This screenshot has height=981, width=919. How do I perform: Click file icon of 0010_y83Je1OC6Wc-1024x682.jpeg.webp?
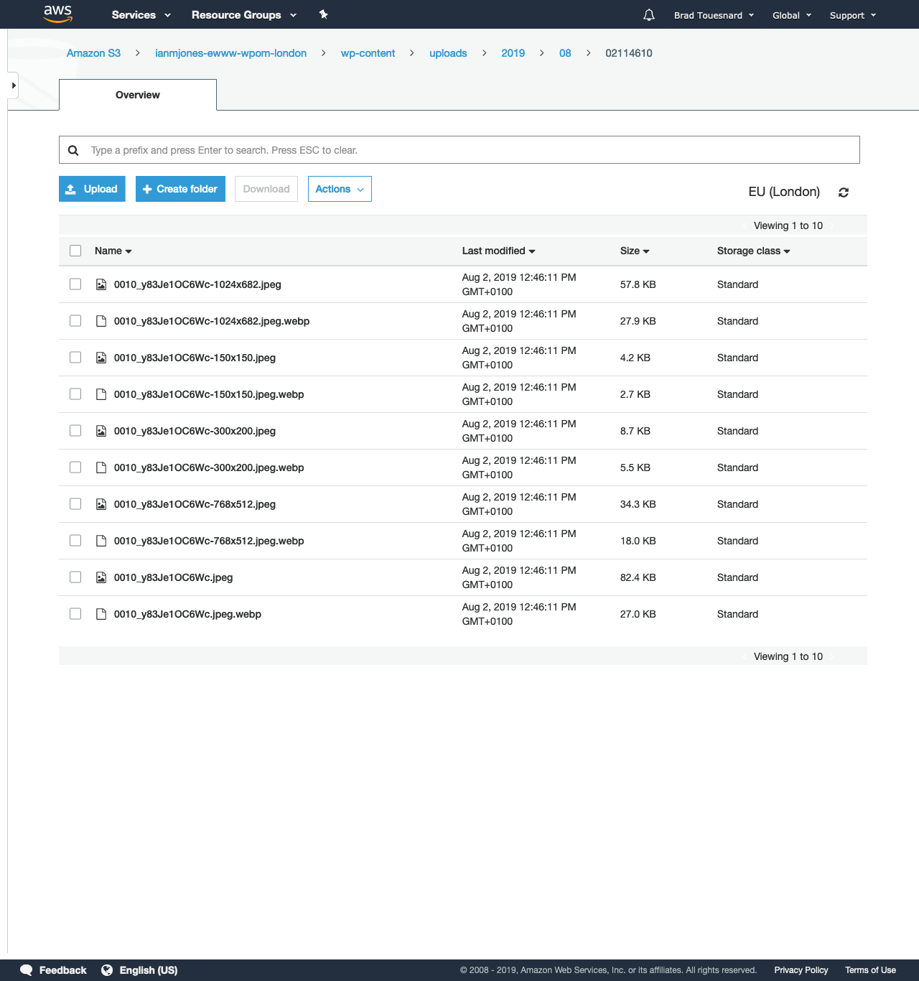[101, 321]
